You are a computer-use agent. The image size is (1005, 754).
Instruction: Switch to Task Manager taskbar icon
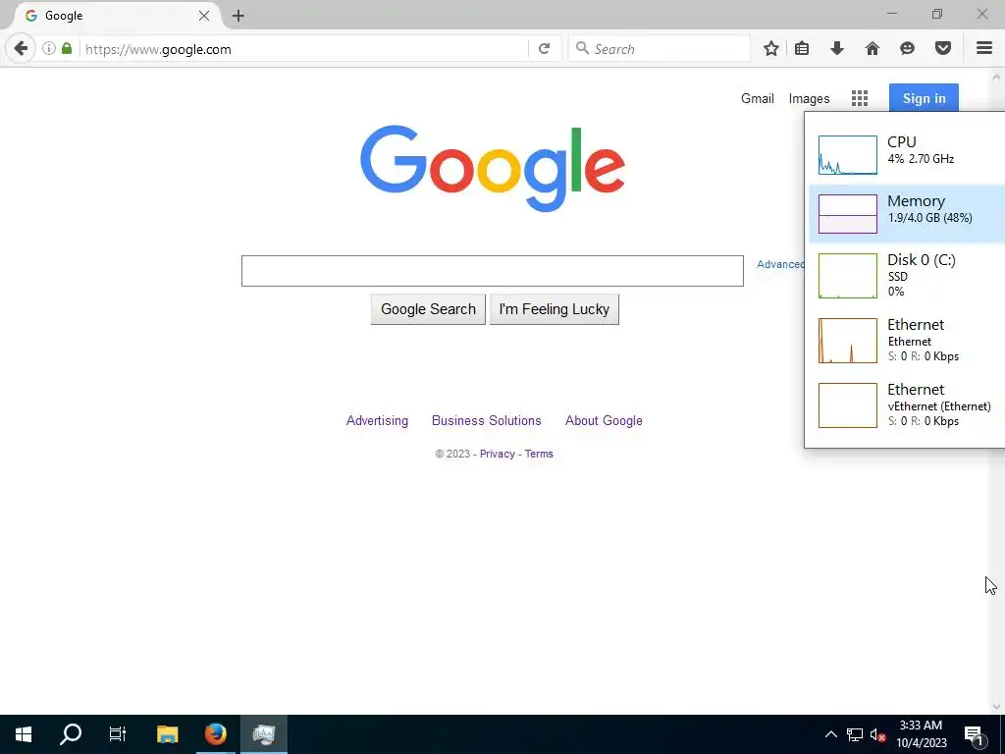tap(263, 734)
